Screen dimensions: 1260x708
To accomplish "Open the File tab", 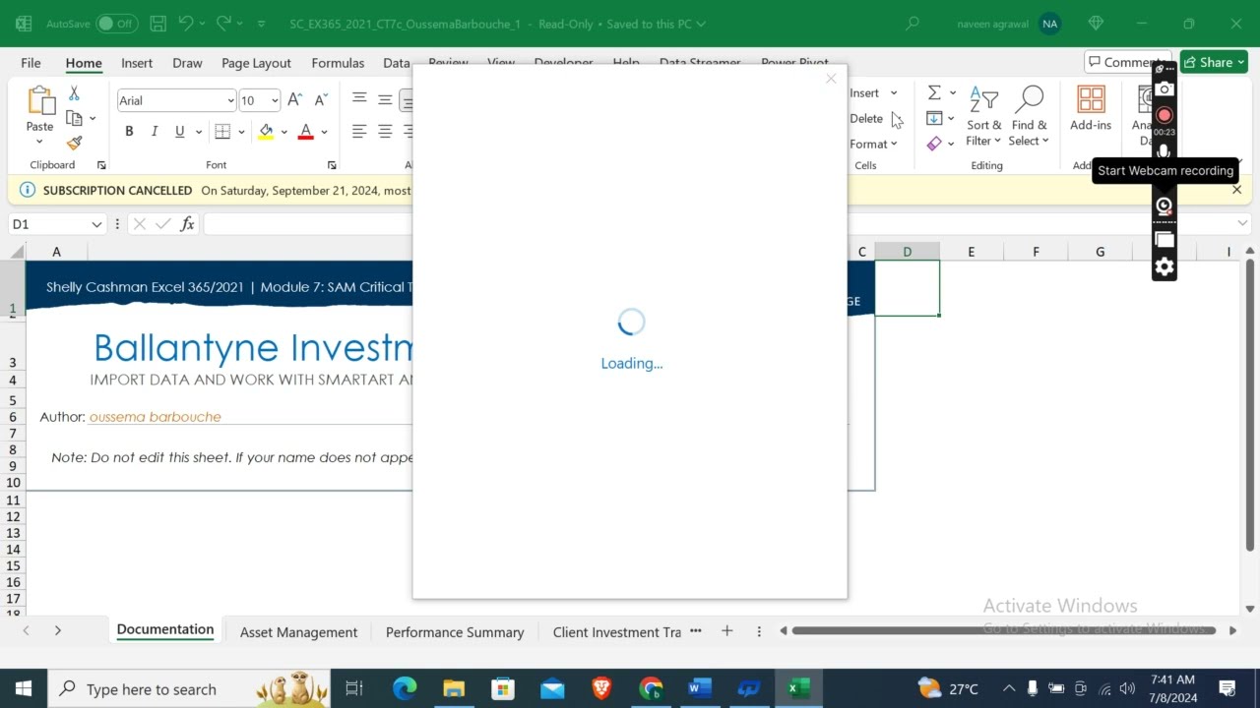I will (x=31, y=63).
